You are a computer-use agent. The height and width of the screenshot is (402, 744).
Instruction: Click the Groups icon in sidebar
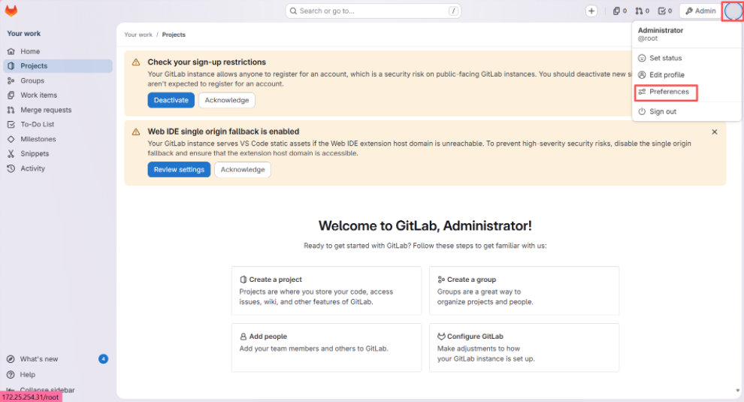click(x=11, y=80)
